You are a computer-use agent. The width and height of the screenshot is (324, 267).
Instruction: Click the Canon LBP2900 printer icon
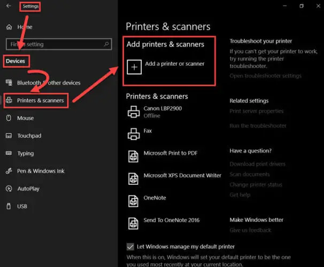(134, 112)
